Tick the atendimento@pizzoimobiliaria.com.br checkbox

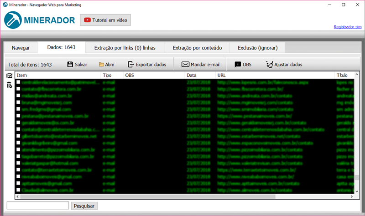coord(18,150)
